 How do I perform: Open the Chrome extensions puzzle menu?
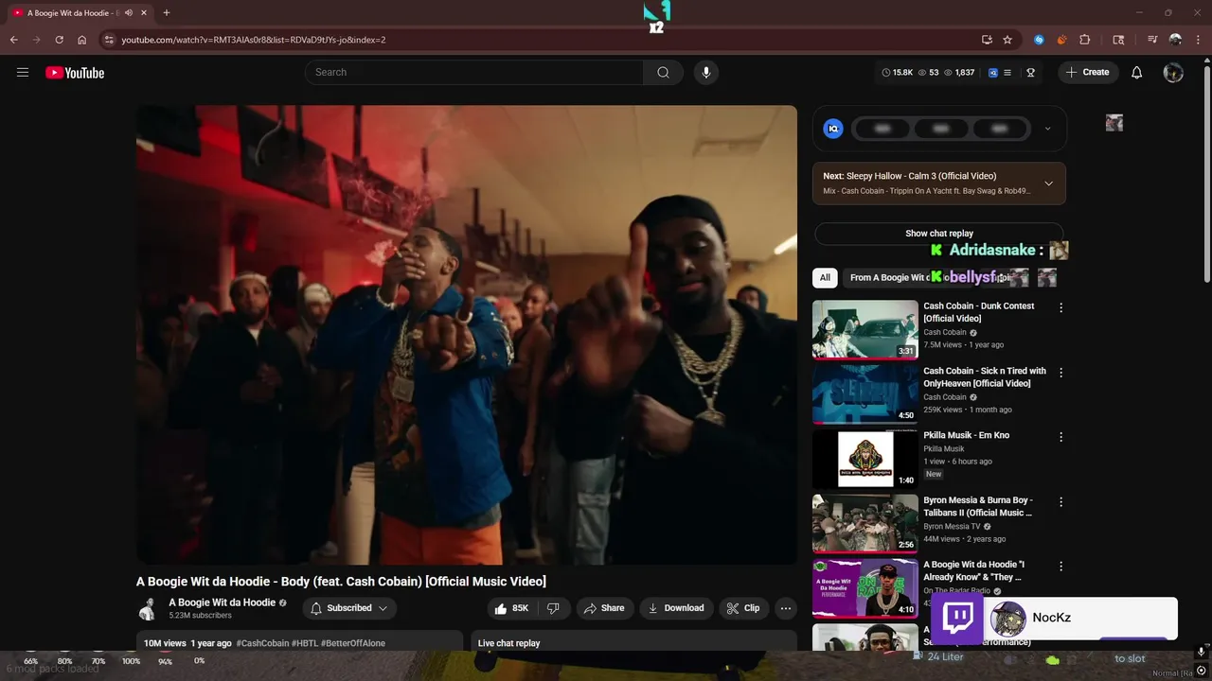pos(1085,40)
